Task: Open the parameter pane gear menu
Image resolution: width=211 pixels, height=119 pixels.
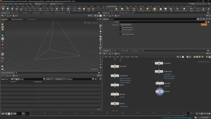Action: 198,19
